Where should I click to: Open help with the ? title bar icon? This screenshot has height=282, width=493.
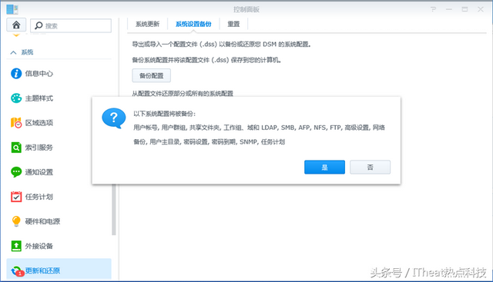tap(433, 9)
